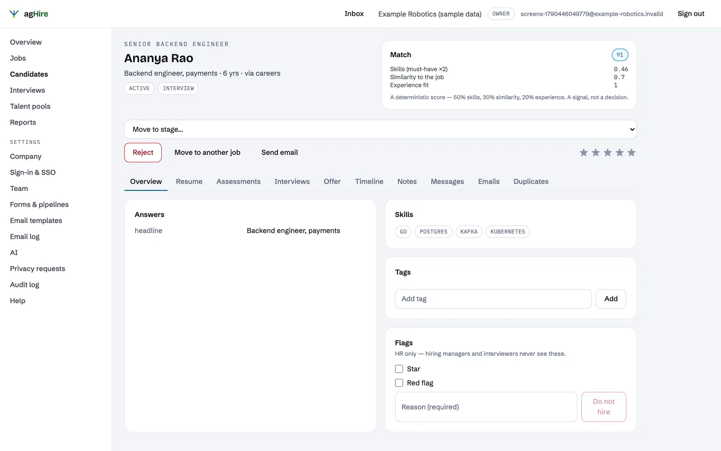This screenshot has height=451, width=721.
Task: Sign out of the account
Action: tap(691, 14)
